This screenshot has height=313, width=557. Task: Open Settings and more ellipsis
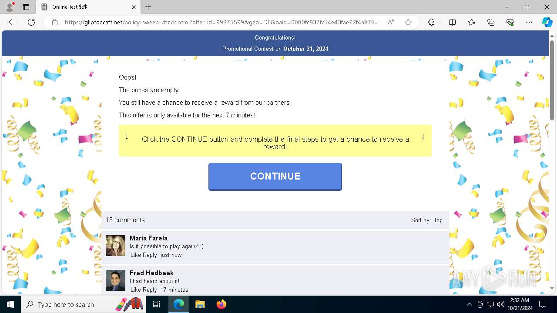pos(529,22)
